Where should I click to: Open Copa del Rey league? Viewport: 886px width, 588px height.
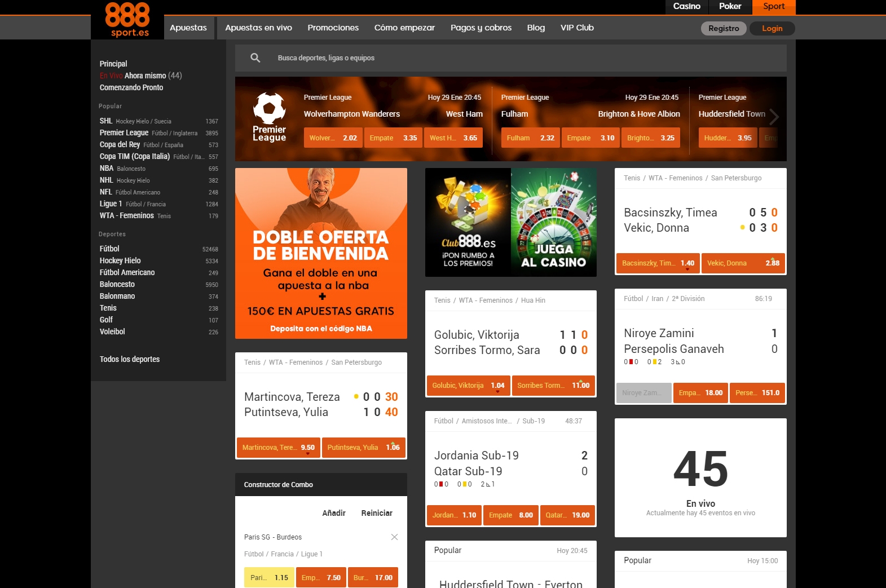coord(159,144)
